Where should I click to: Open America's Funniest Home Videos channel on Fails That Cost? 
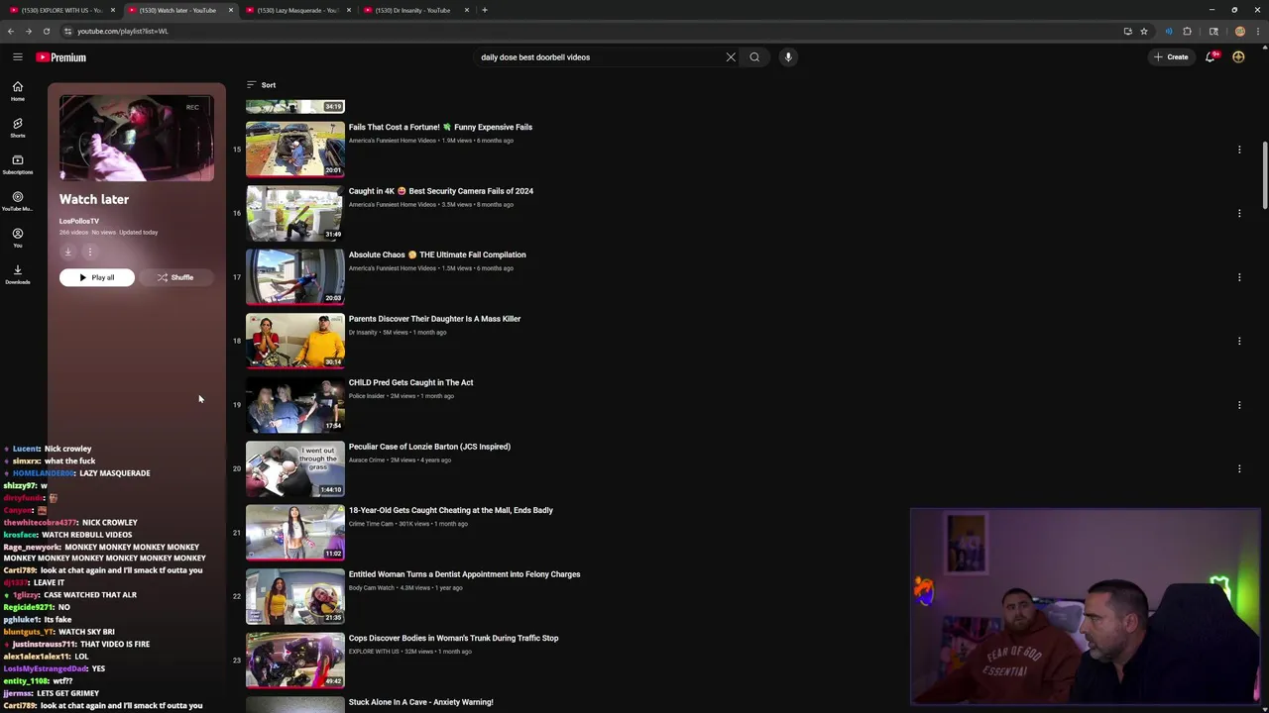tap(393, 141)
